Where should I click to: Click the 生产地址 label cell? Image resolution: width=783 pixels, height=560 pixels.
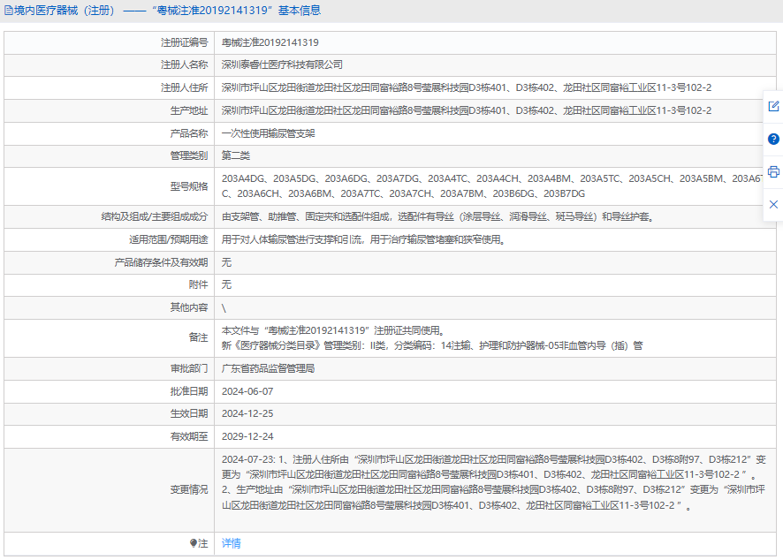(110, 110)
